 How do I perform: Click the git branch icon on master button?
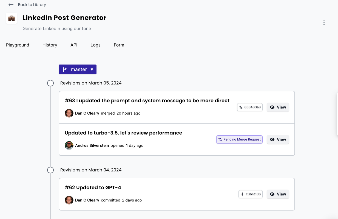pos(64,69)
